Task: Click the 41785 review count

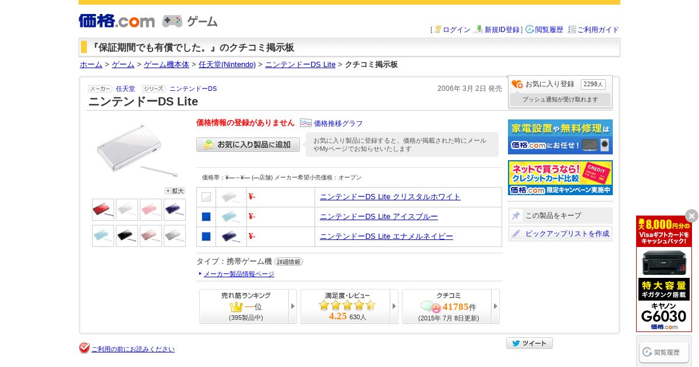Action: tap(456, 306)
